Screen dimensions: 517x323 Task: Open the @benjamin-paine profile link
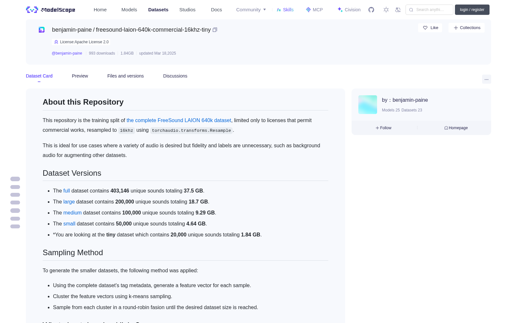(x=67, y=53)
